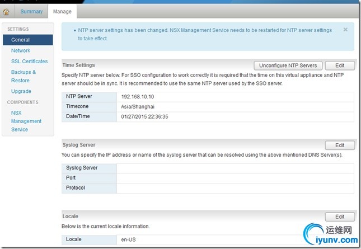This screenshot has height=249, width=361.
Task: Open NSX Management Service component
Action: pos(26,121)
